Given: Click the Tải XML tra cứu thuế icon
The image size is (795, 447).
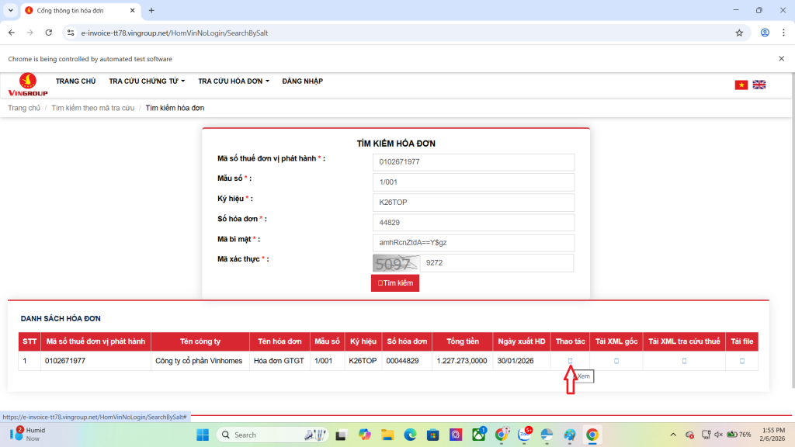Looking at the screenshot, I should point(684,361).
